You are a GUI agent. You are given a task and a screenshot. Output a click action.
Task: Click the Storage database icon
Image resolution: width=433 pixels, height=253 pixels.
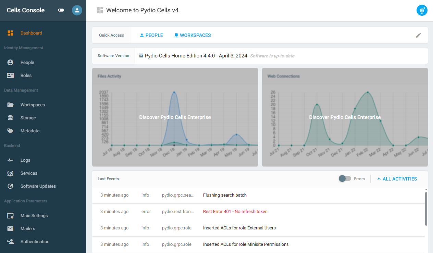click(x=10, y=118)
